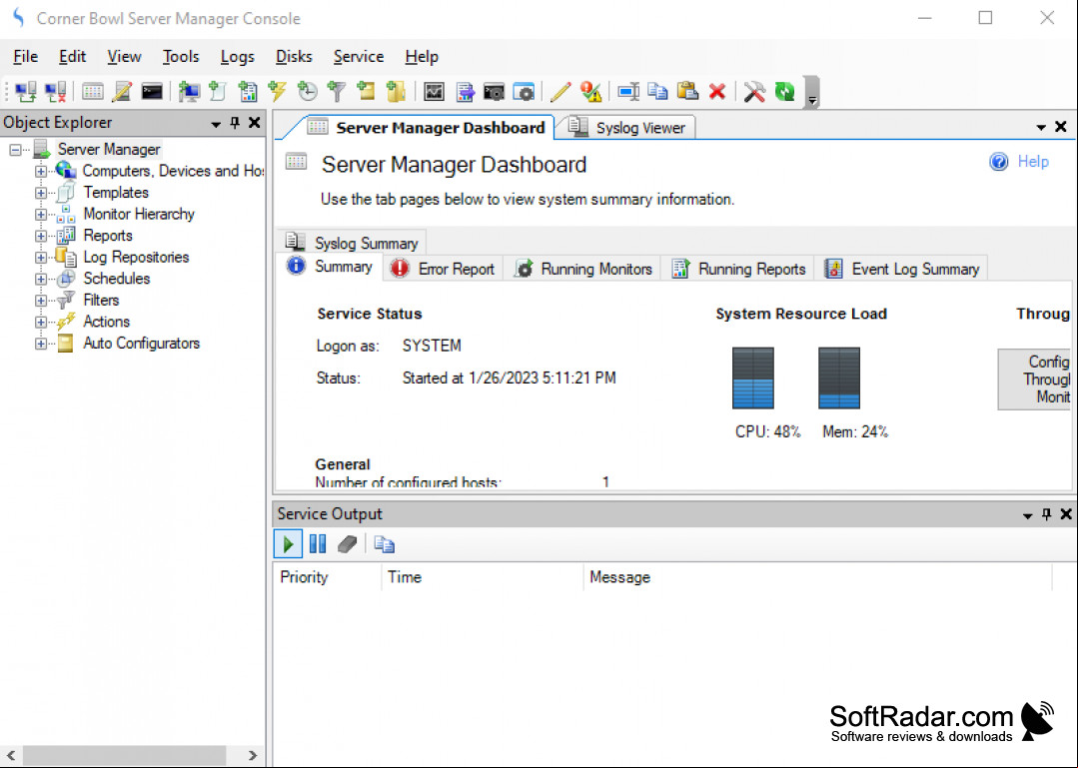Clear service output with the eraser icon
This screenshot has width=1078, height=768.
point(348,544)
